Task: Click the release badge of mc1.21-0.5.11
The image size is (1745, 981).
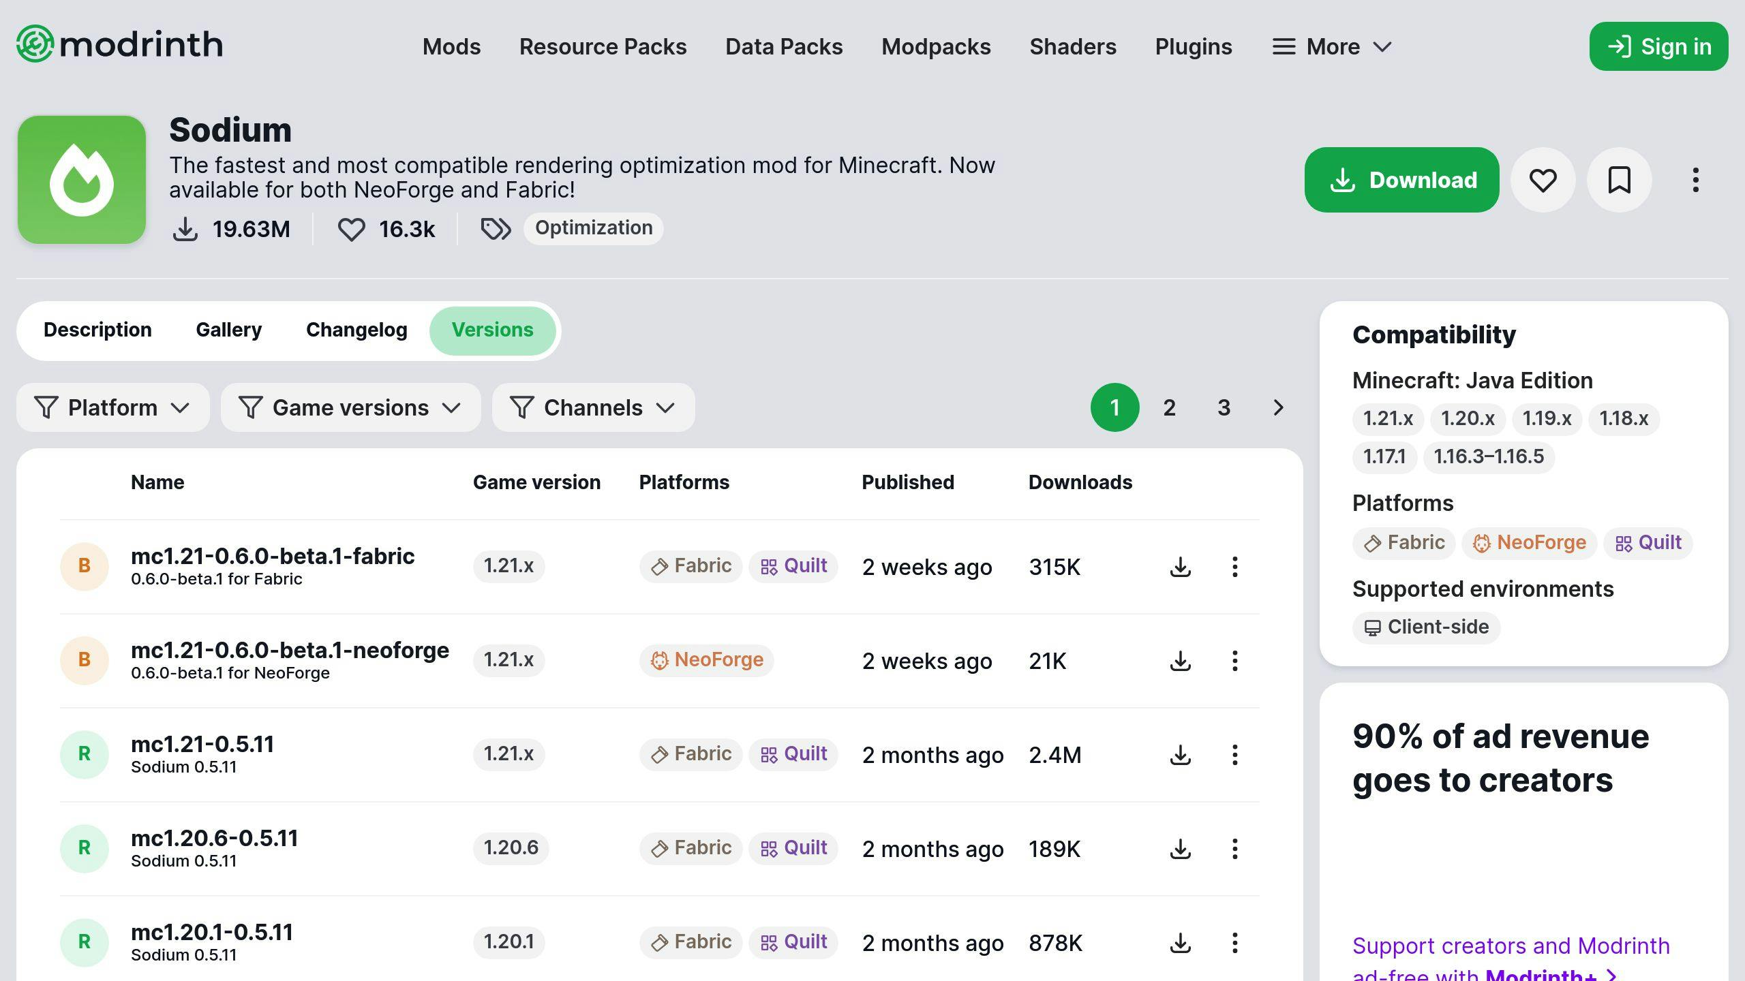Action: [85, 754]
